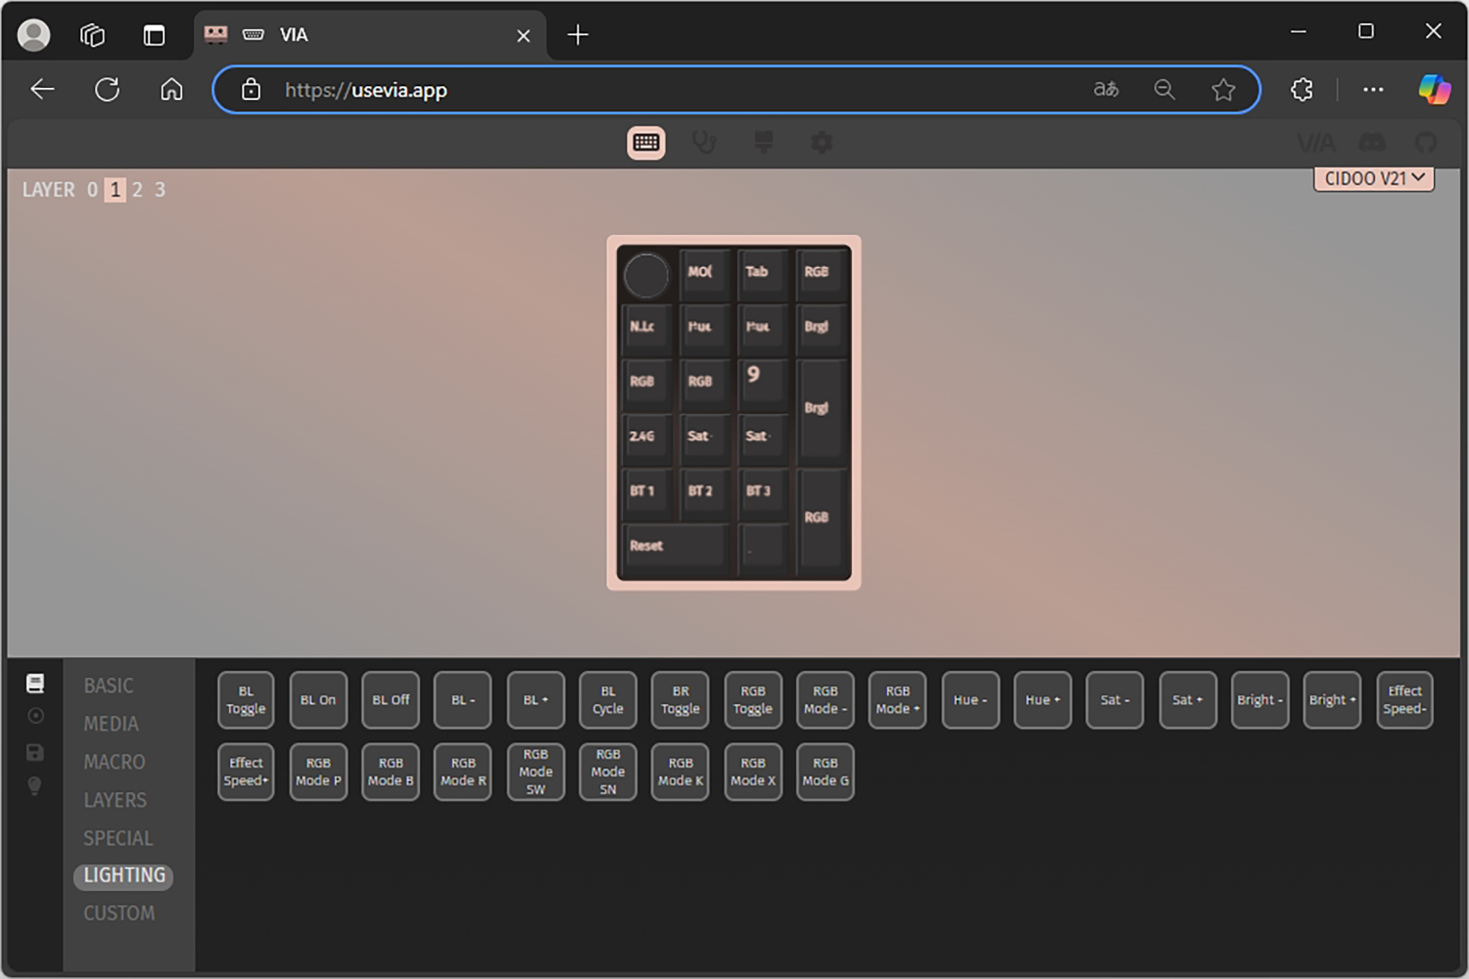Assign the Hue + keycode
This screenshot has height=979, width=1469.
(x=1042, y=699)
